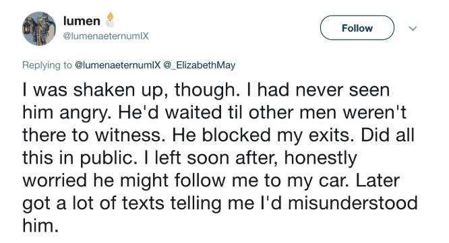
Task: Click the display name lumen
Action: coord(82,21)
